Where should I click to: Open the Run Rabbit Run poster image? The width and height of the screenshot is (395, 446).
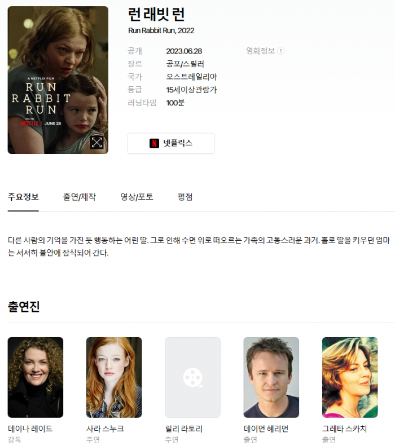tap(58, 80)
